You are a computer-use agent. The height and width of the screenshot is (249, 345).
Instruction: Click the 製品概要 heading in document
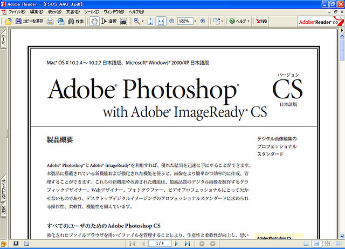tap(60, 139)
